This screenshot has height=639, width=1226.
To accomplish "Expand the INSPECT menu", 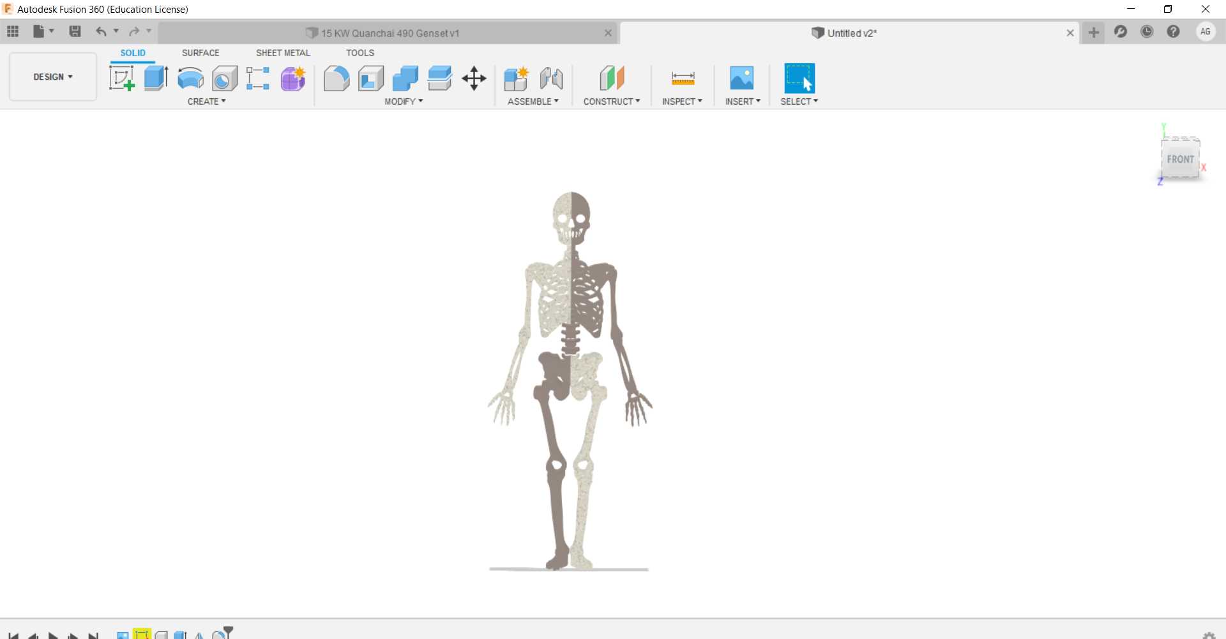I will point(682,101).
